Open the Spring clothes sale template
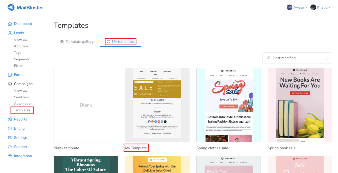This screenshot has width=338, height=173. tap(229, 105)
